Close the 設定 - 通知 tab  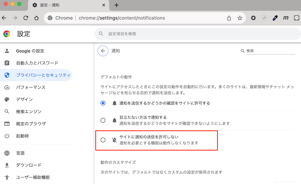(104, 5)
